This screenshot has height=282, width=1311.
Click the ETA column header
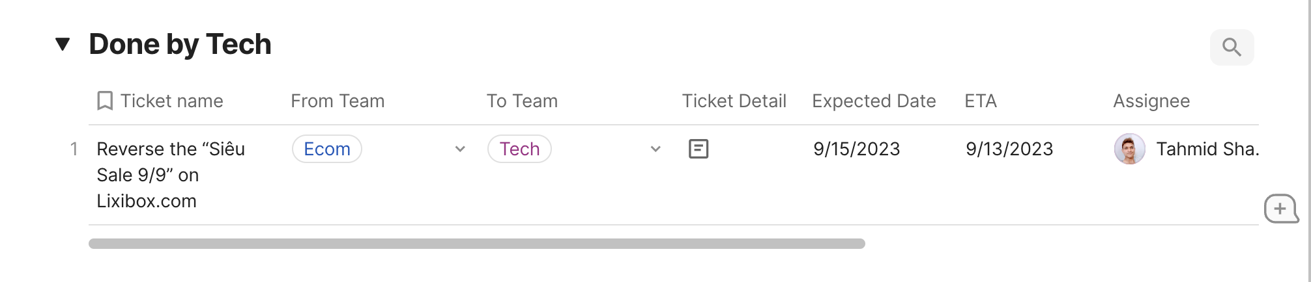(x=981, y=101)
